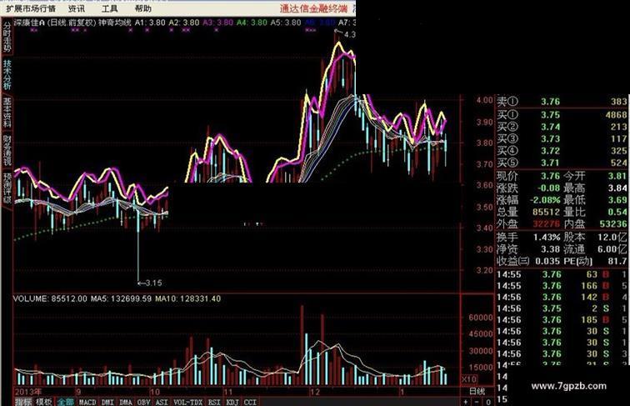Open the 工具 menu

click(109, 8)
